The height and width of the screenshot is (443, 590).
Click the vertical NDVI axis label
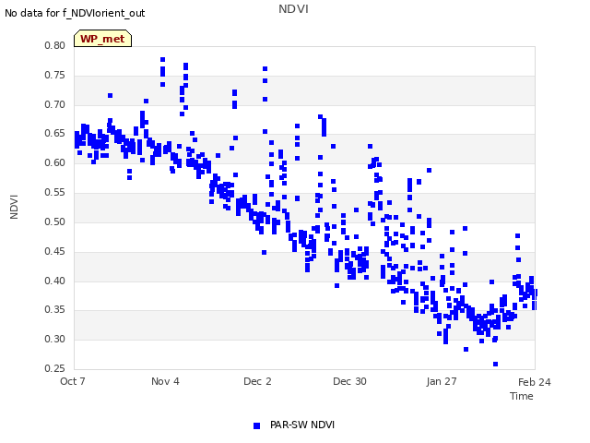coord(14,207)
